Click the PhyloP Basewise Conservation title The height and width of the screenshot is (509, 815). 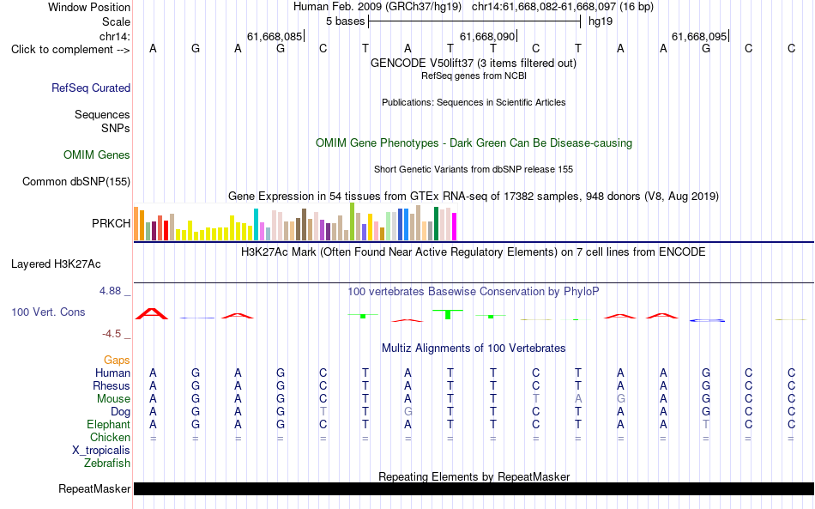(x=474, y=292)
